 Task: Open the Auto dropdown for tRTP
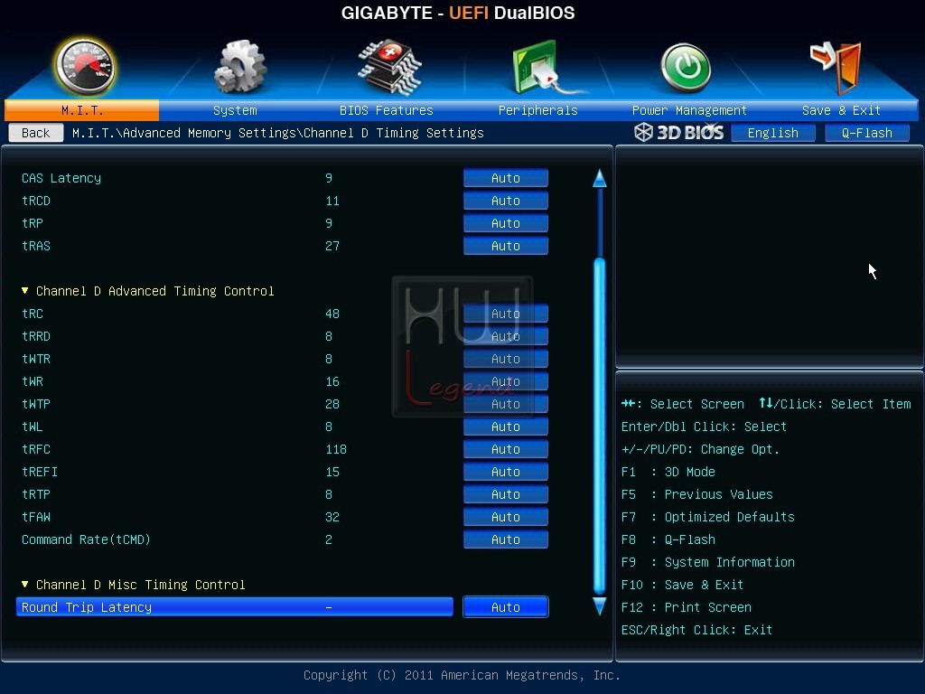coord(506,494)
